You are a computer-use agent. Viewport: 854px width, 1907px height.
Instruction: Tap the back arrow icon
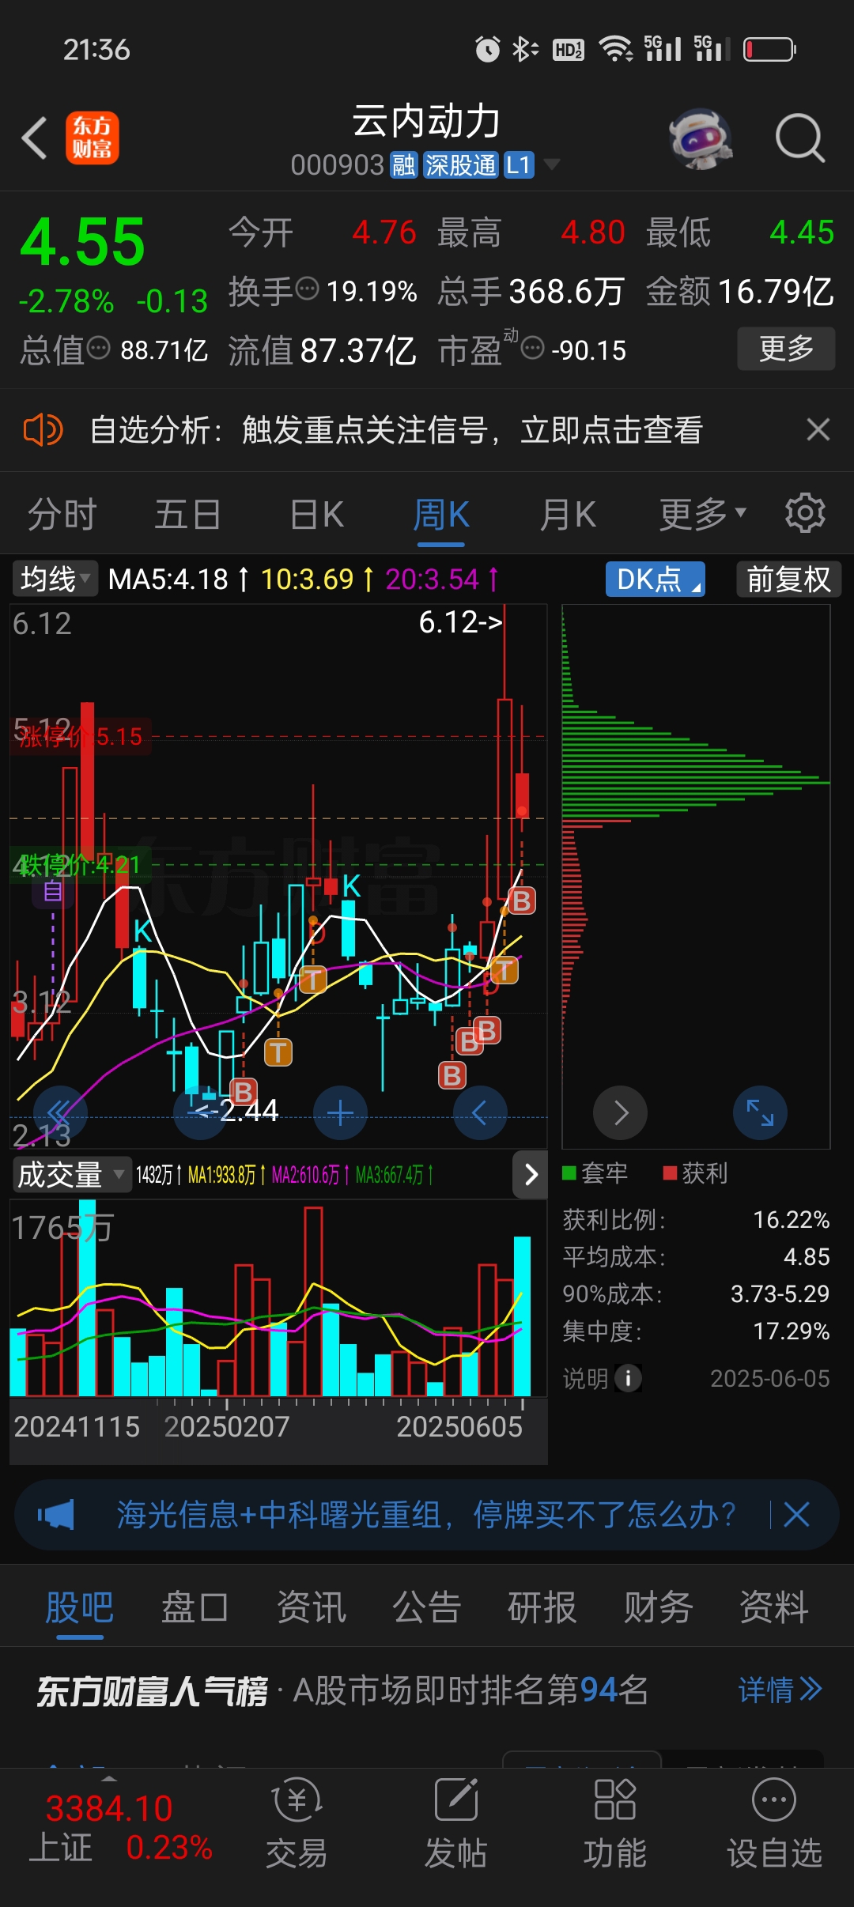click(34, 138)
